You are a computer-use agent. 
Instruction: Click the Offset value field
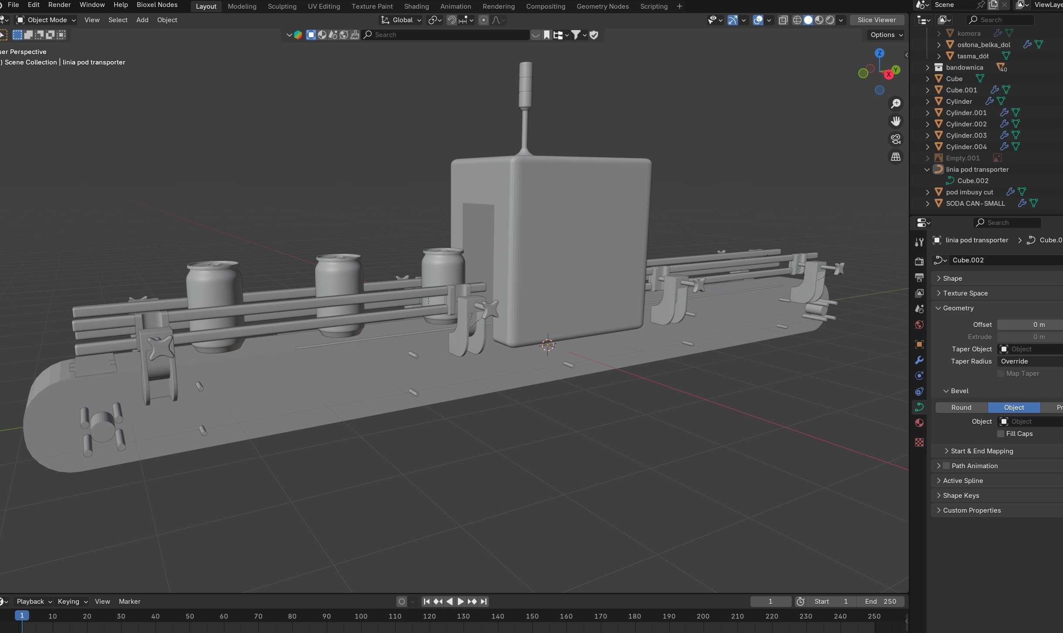(x=1030, y=325)
